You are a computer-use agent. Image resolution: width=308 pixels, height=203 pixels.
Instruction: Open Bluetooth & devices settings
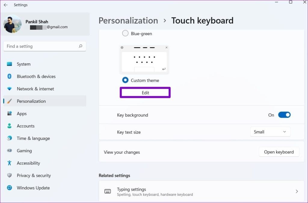coord(36,76)
